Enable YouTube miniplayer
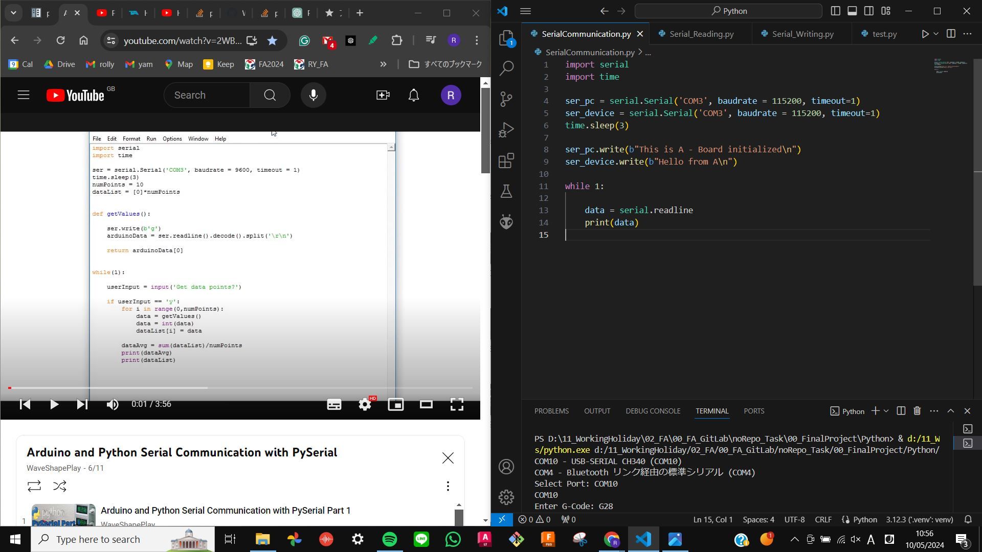The height and width of the screenshot is (552, 982). [396, 404]
